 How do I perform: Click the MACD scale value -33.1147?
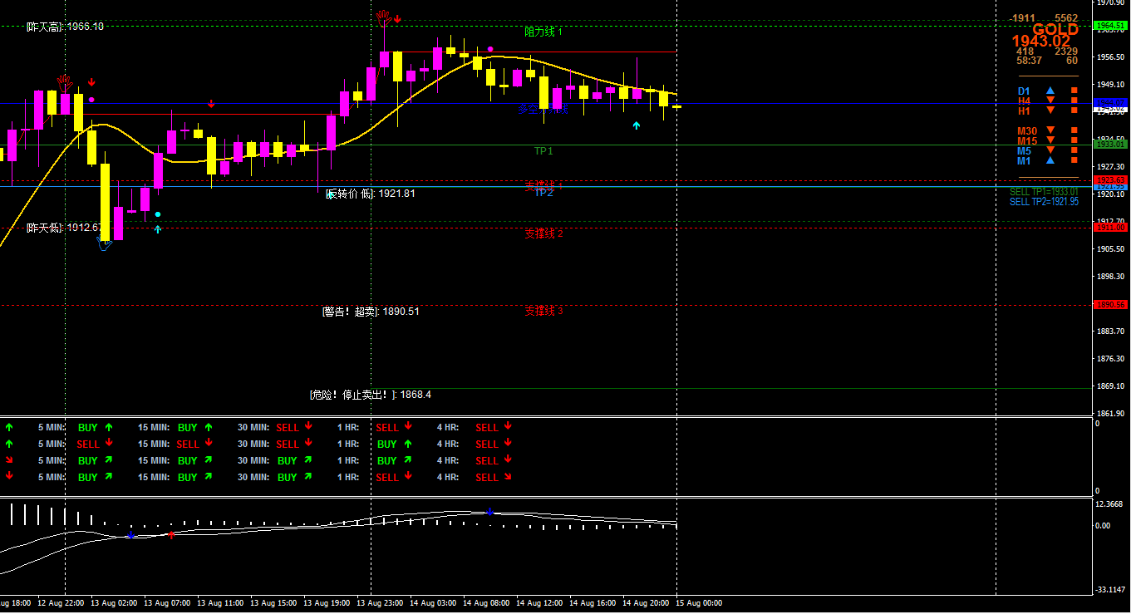click(1110, 589)
